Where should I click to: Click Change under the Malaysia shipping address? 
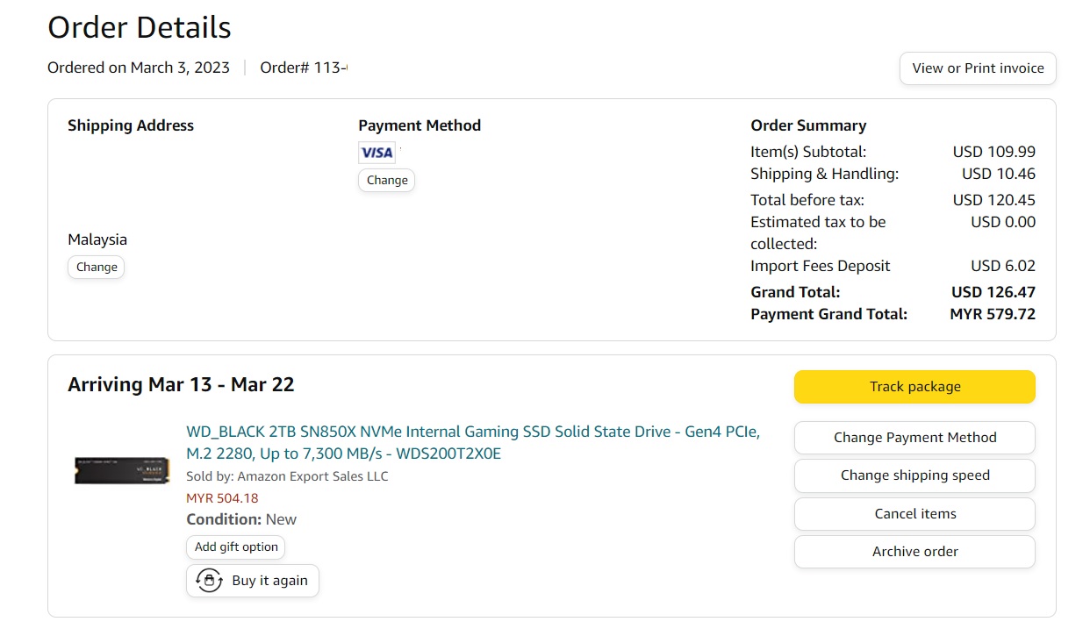pos(97,267)
